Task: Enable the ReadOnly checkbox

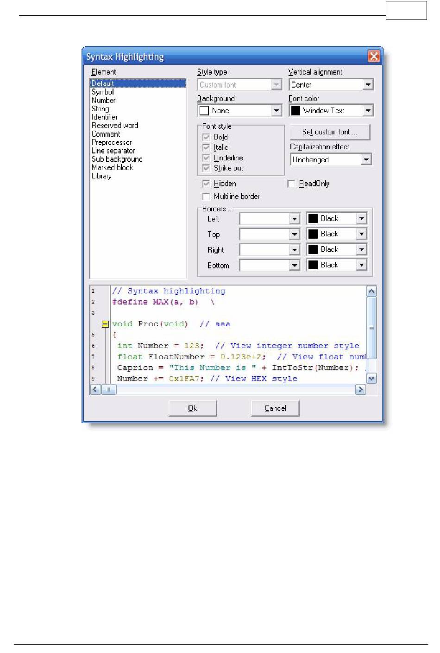Action: click(291, 184)
